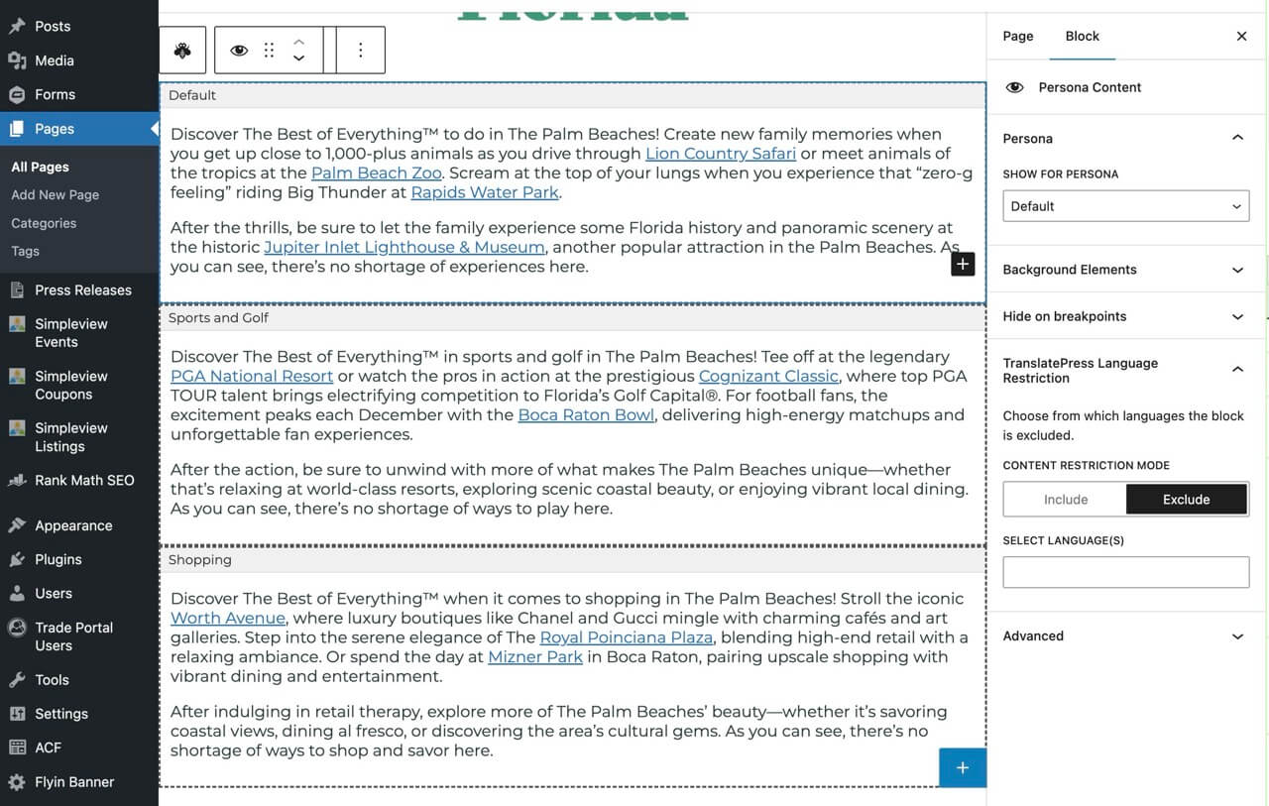Toggle Persona Content visibility eye icon
Viewport: 1269px width, 806px height.
point(1014,87)
